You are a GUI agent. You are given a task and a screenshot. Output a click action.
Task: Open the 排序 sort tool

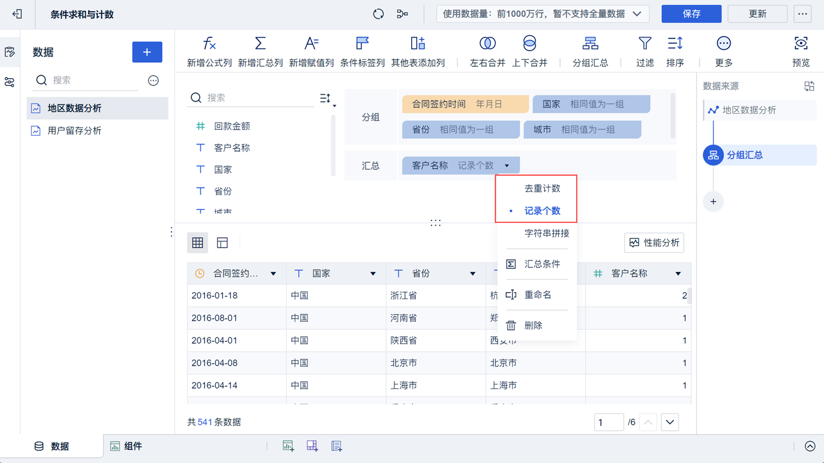[675, 52]
